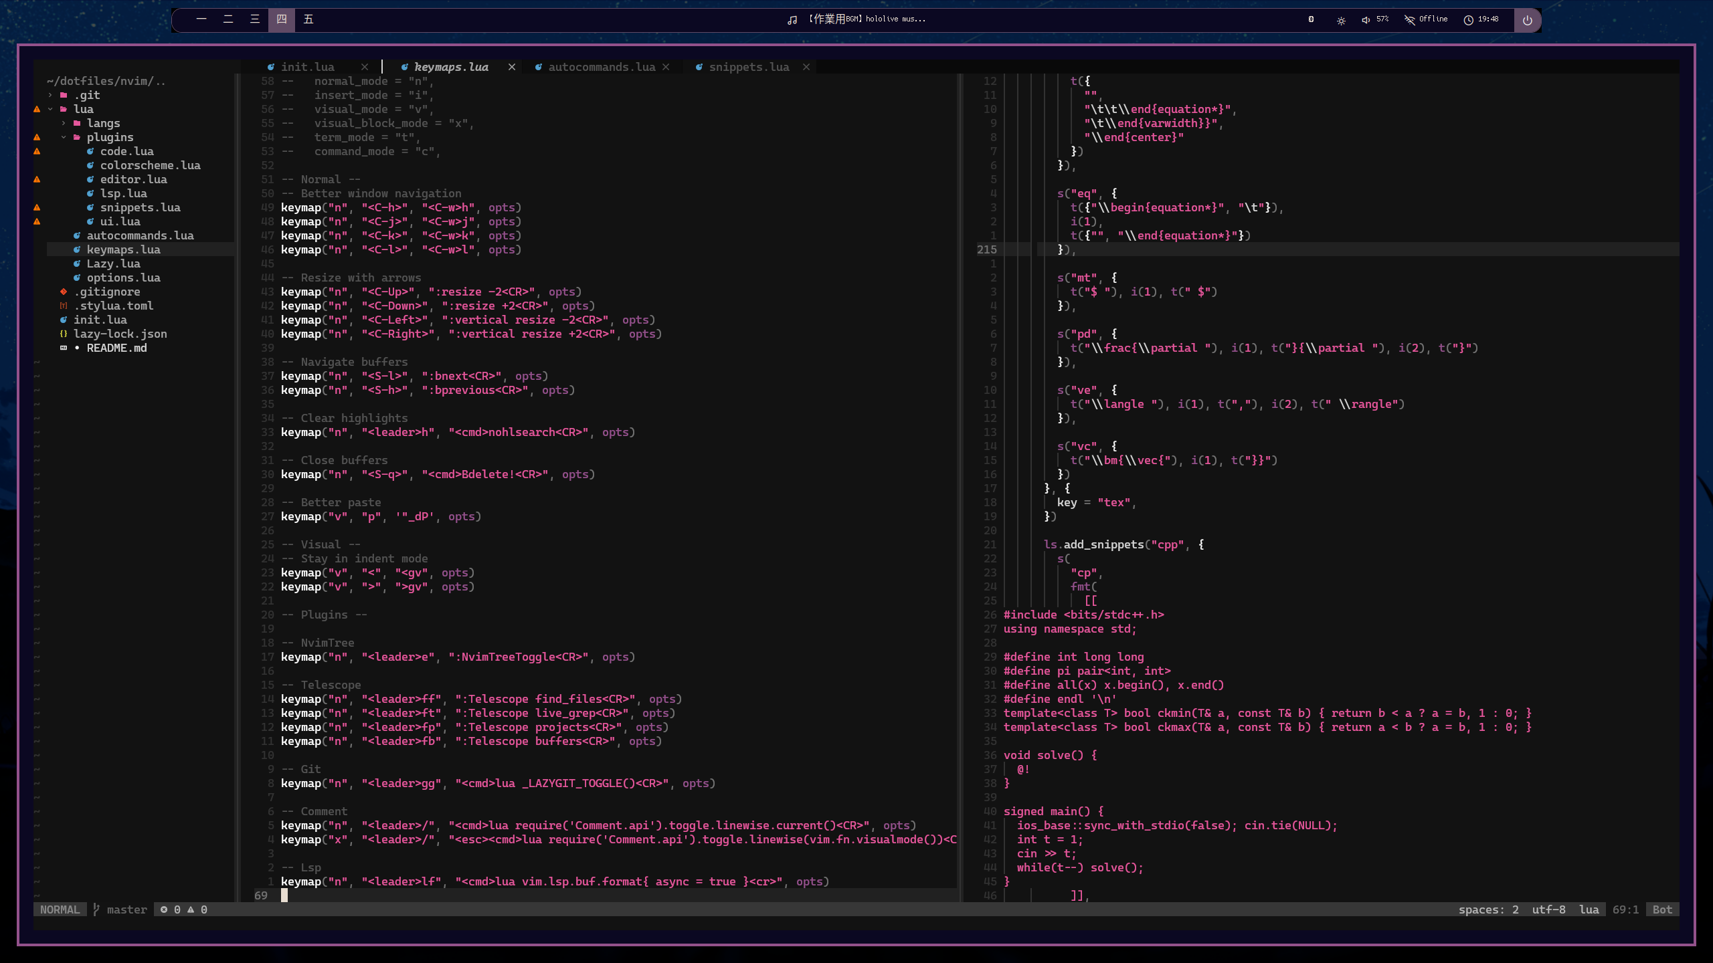
Task: Open lazy-lock.json in file tree
Action: point(120,334)
